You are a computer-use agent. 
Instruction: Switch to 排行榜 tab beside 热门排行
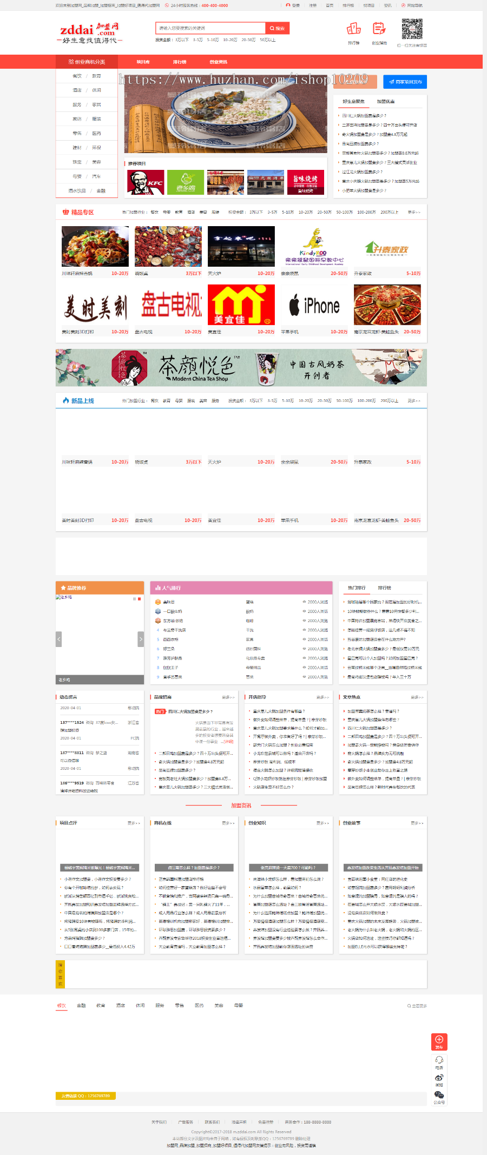click(x=385, y=588)
